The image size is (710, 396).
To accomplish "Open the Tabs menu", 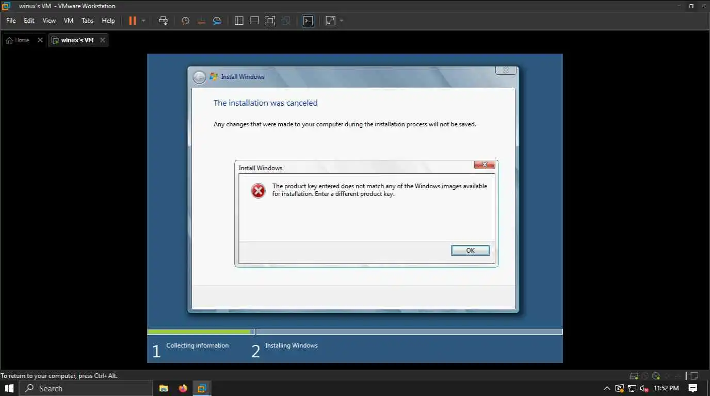I will tap(88, 21).
